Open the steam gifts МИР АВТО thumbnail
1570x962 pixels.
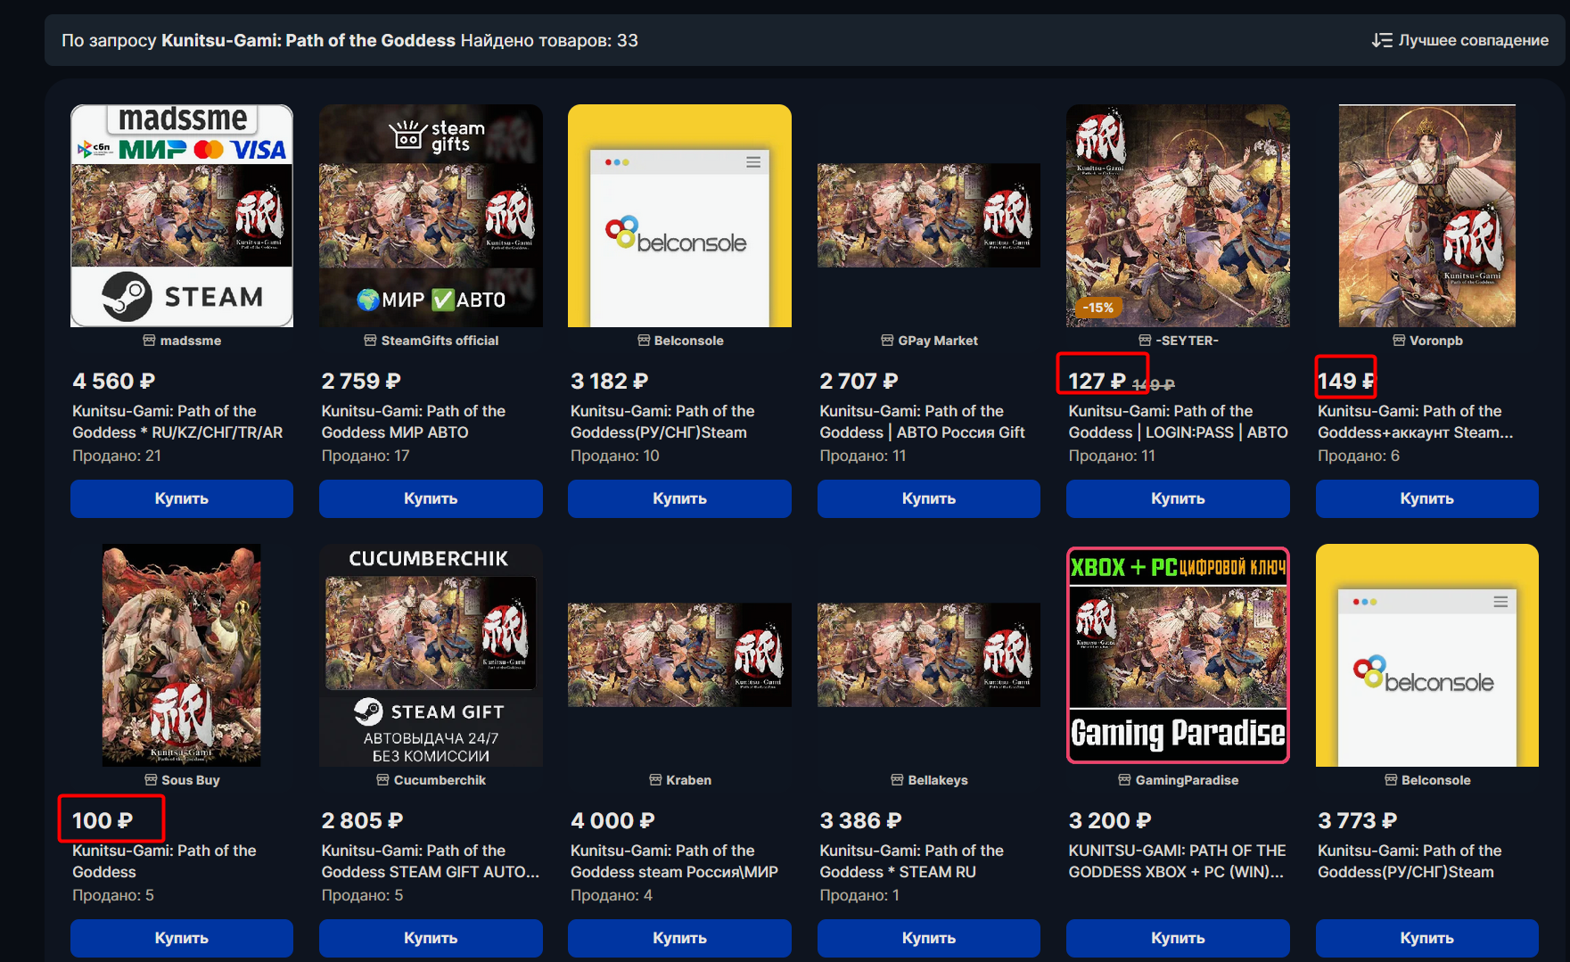431,216
